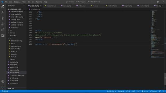
Task: Expand the includes folder
Action: pos(13,35)
